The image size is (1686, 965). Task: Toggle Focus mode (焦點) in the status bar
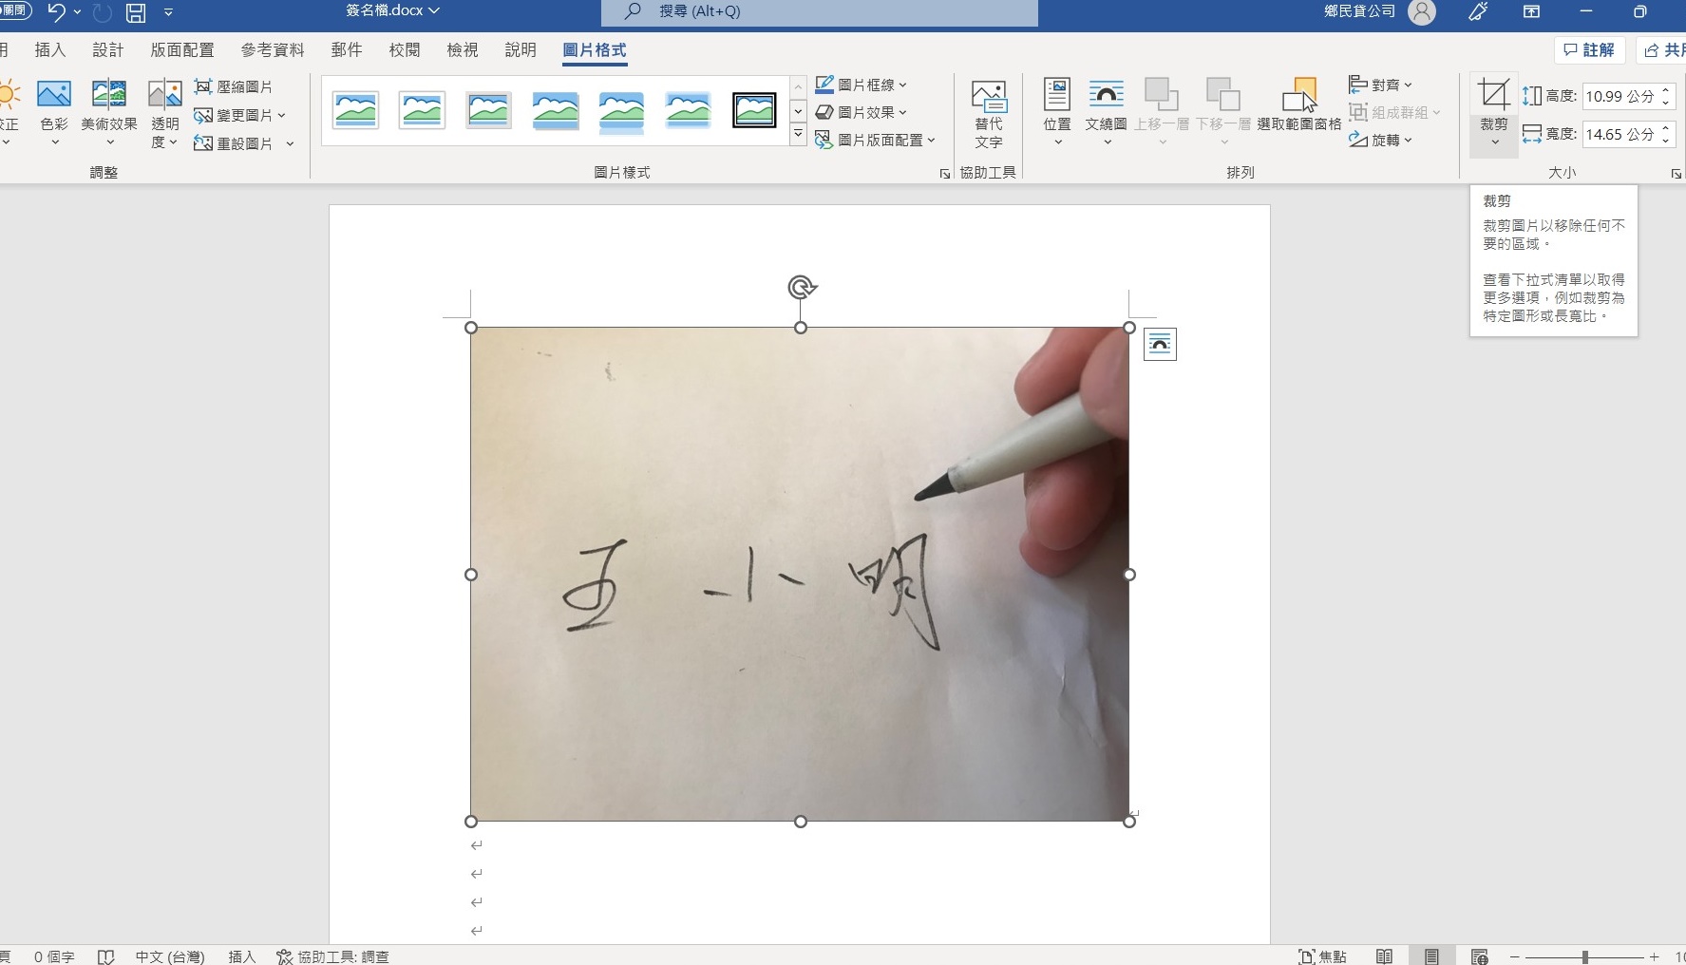point(1322,956)
